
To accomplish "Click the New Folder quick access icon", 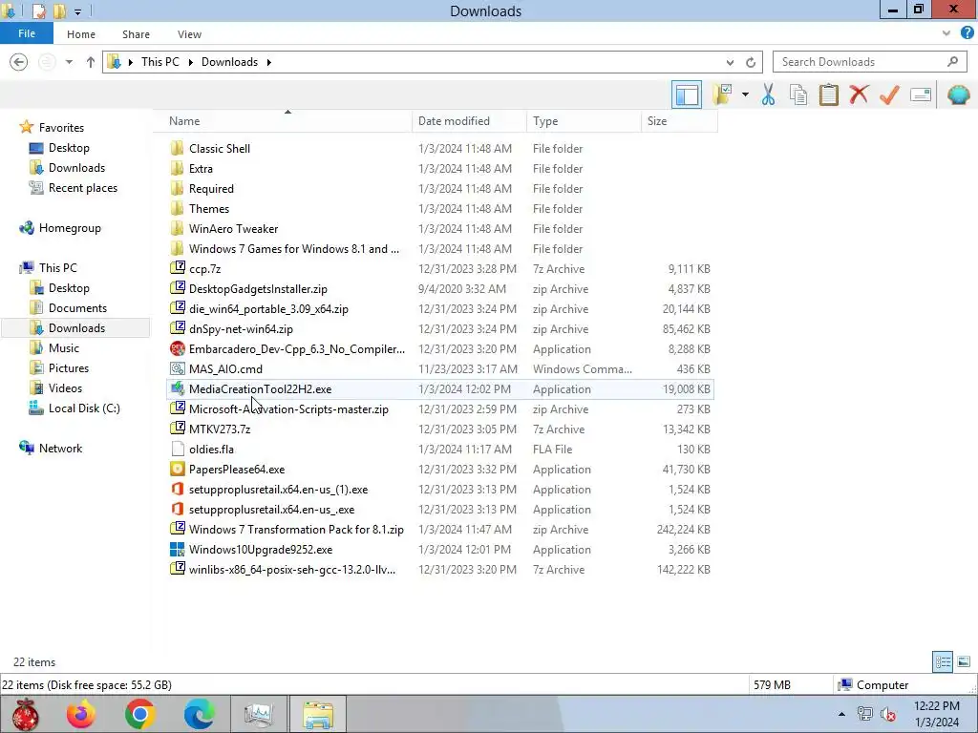I will 60,11.
